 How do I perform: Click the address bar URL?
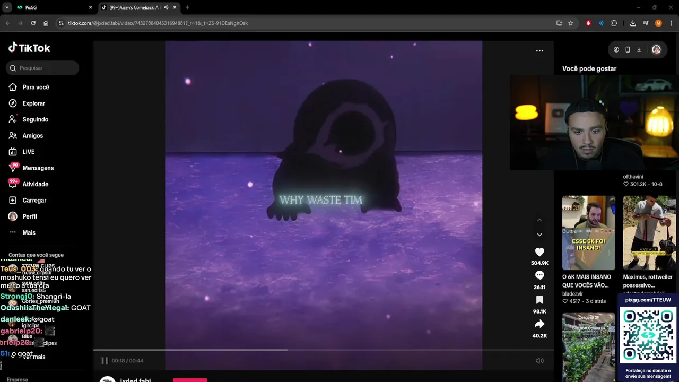(x=158, y=23)
